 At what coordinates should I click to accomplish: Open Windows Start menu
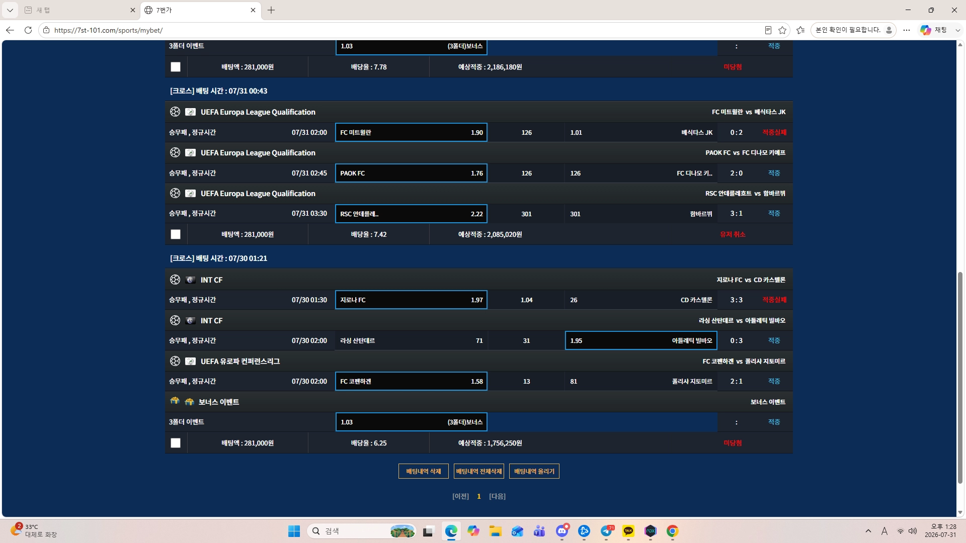coord(294,531)
